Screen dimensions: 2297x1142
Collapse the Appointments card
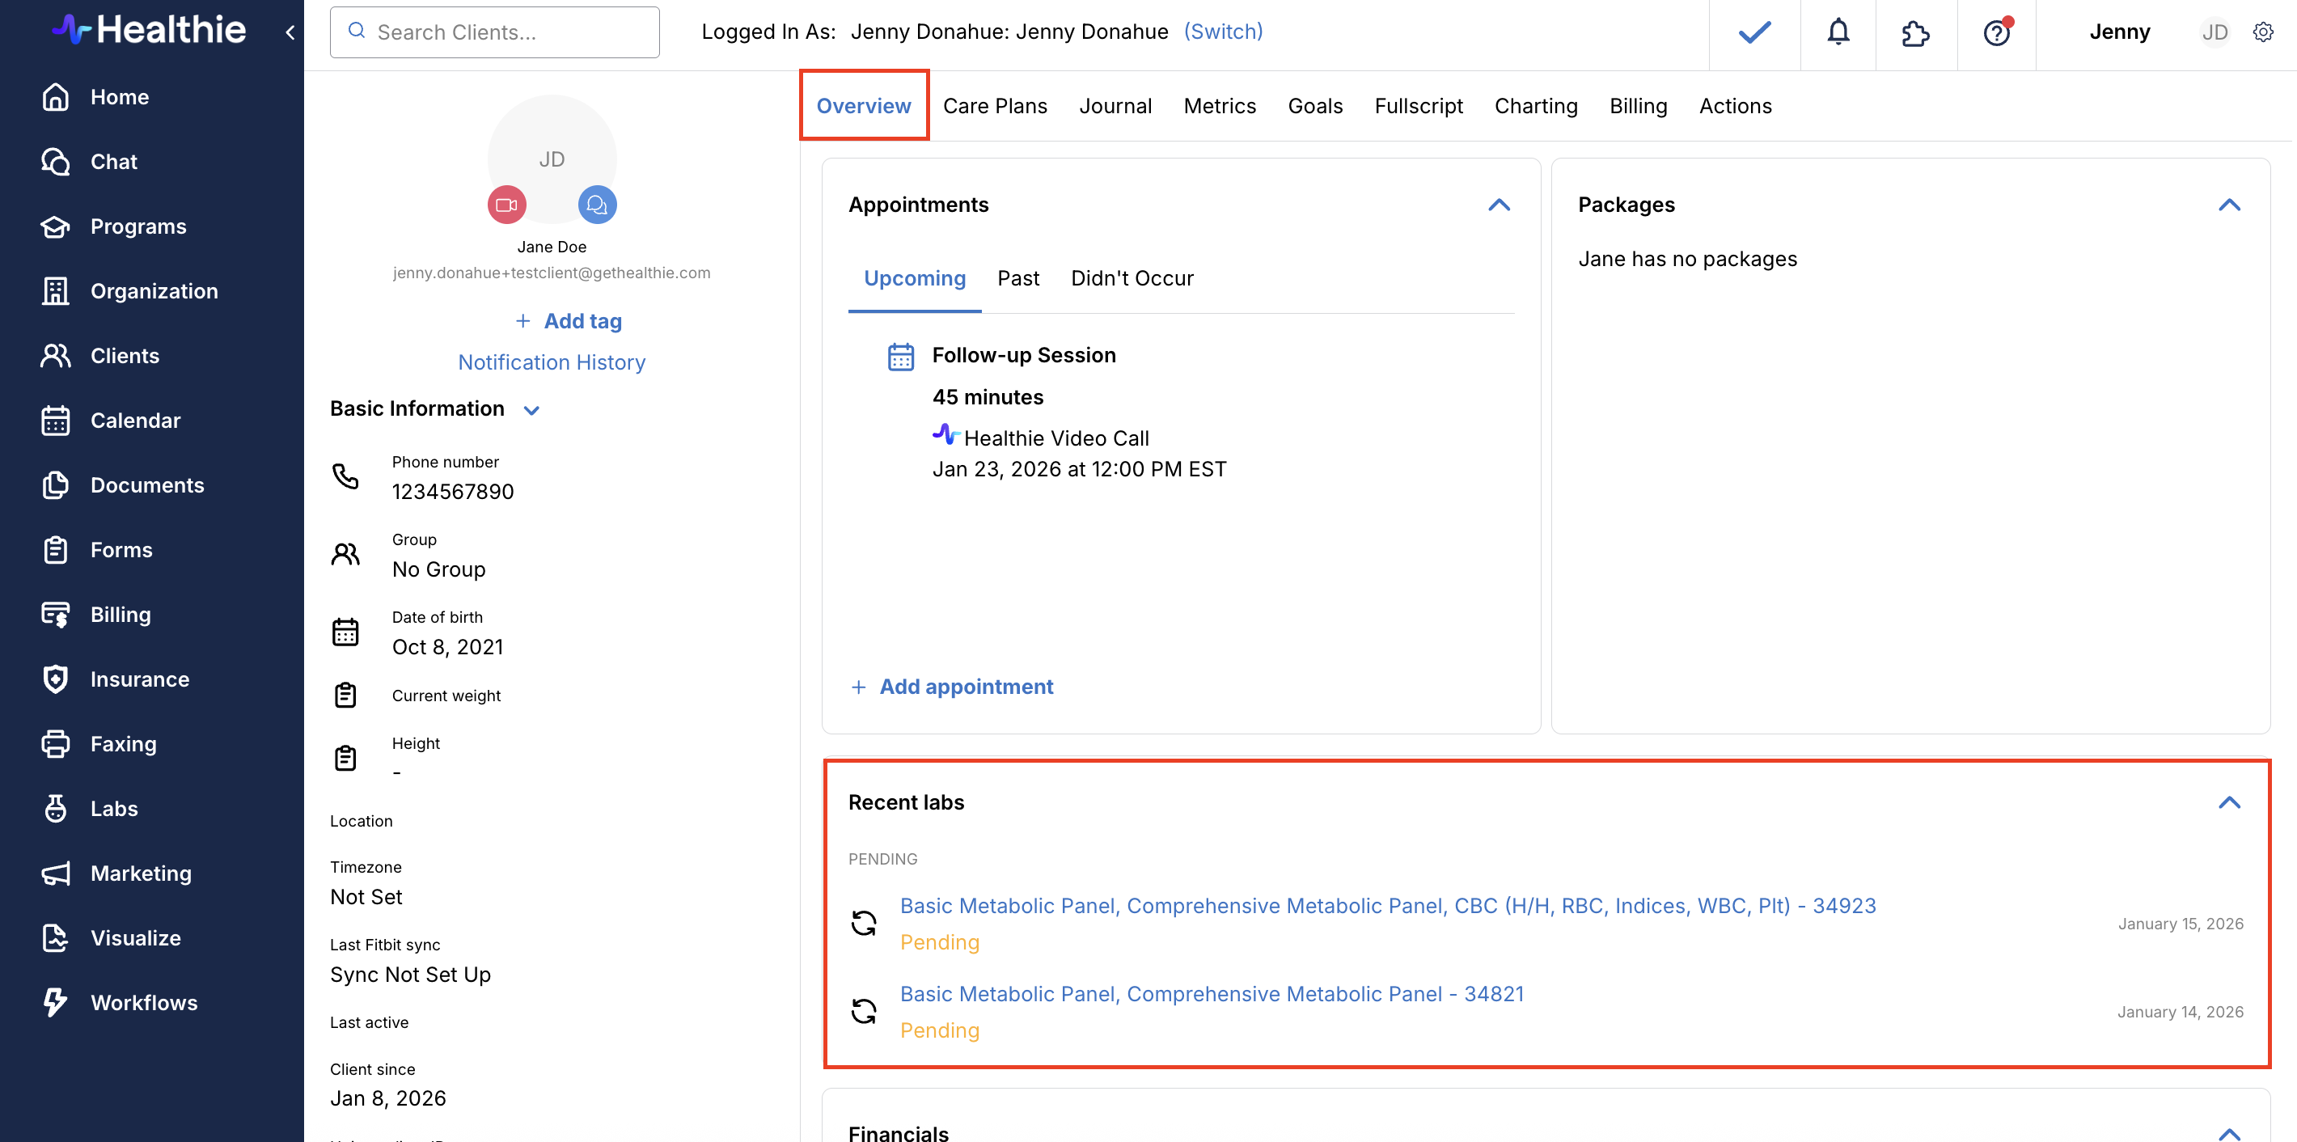(1499, 205)
